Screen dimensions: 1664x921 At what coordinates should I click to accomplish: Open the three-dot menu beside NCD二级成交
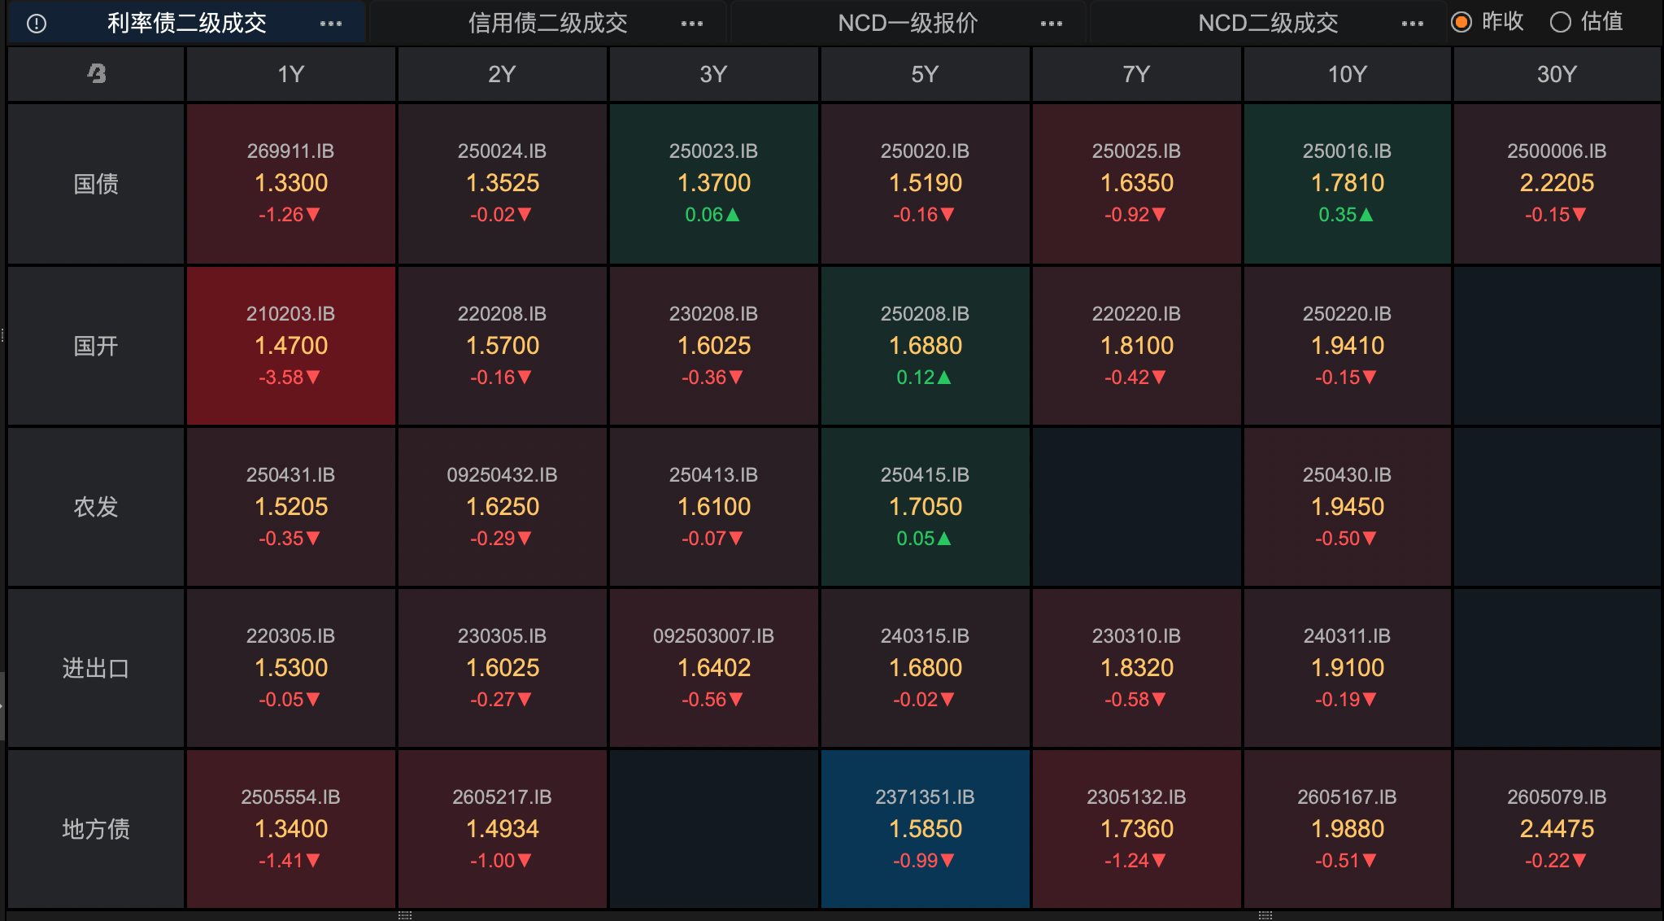1413,24
